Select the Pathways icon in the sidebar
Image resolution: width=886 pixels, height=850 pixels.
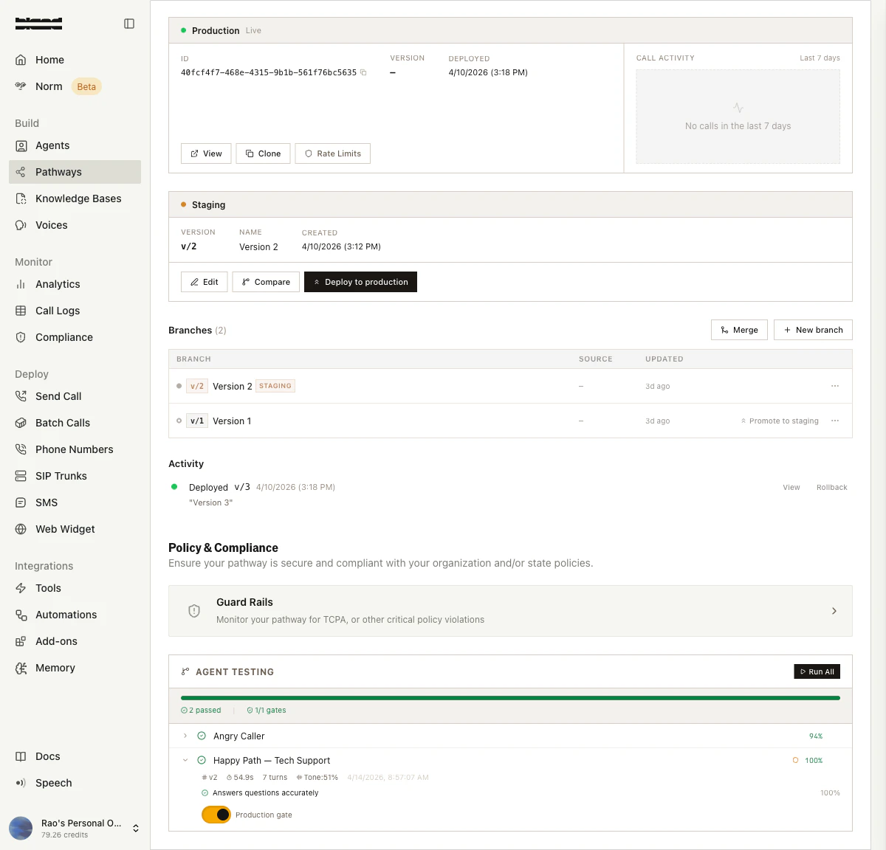pyautogui.click(x=21, y=172)
